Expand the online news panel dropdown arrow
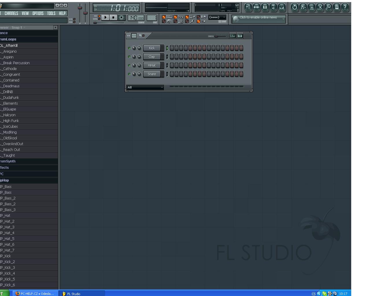The image size is (370, 296). point(283,19)
